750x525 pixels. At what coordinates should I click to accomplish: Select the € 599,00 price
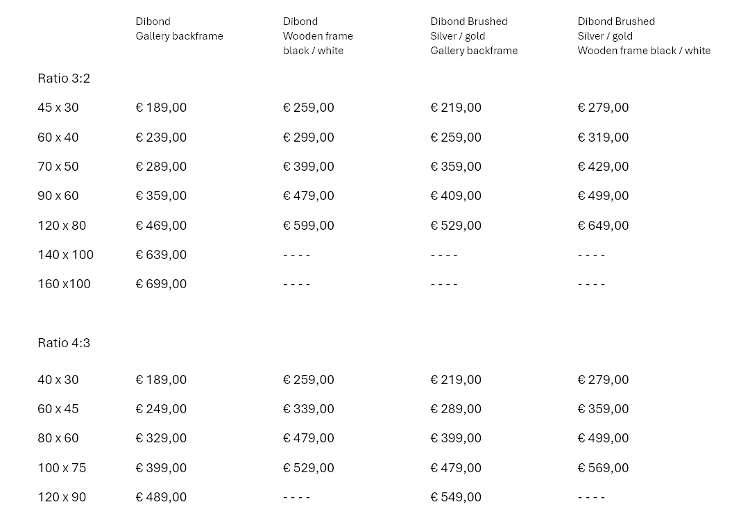pyautogui.click(x=308, y=226)
